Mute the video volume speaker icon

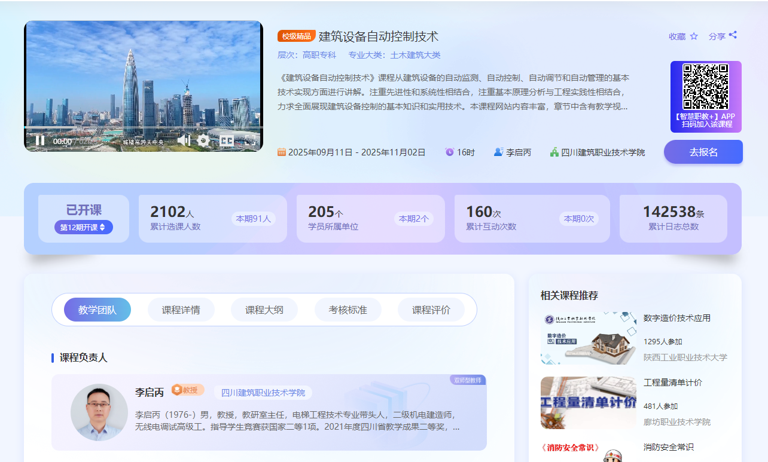184,140
